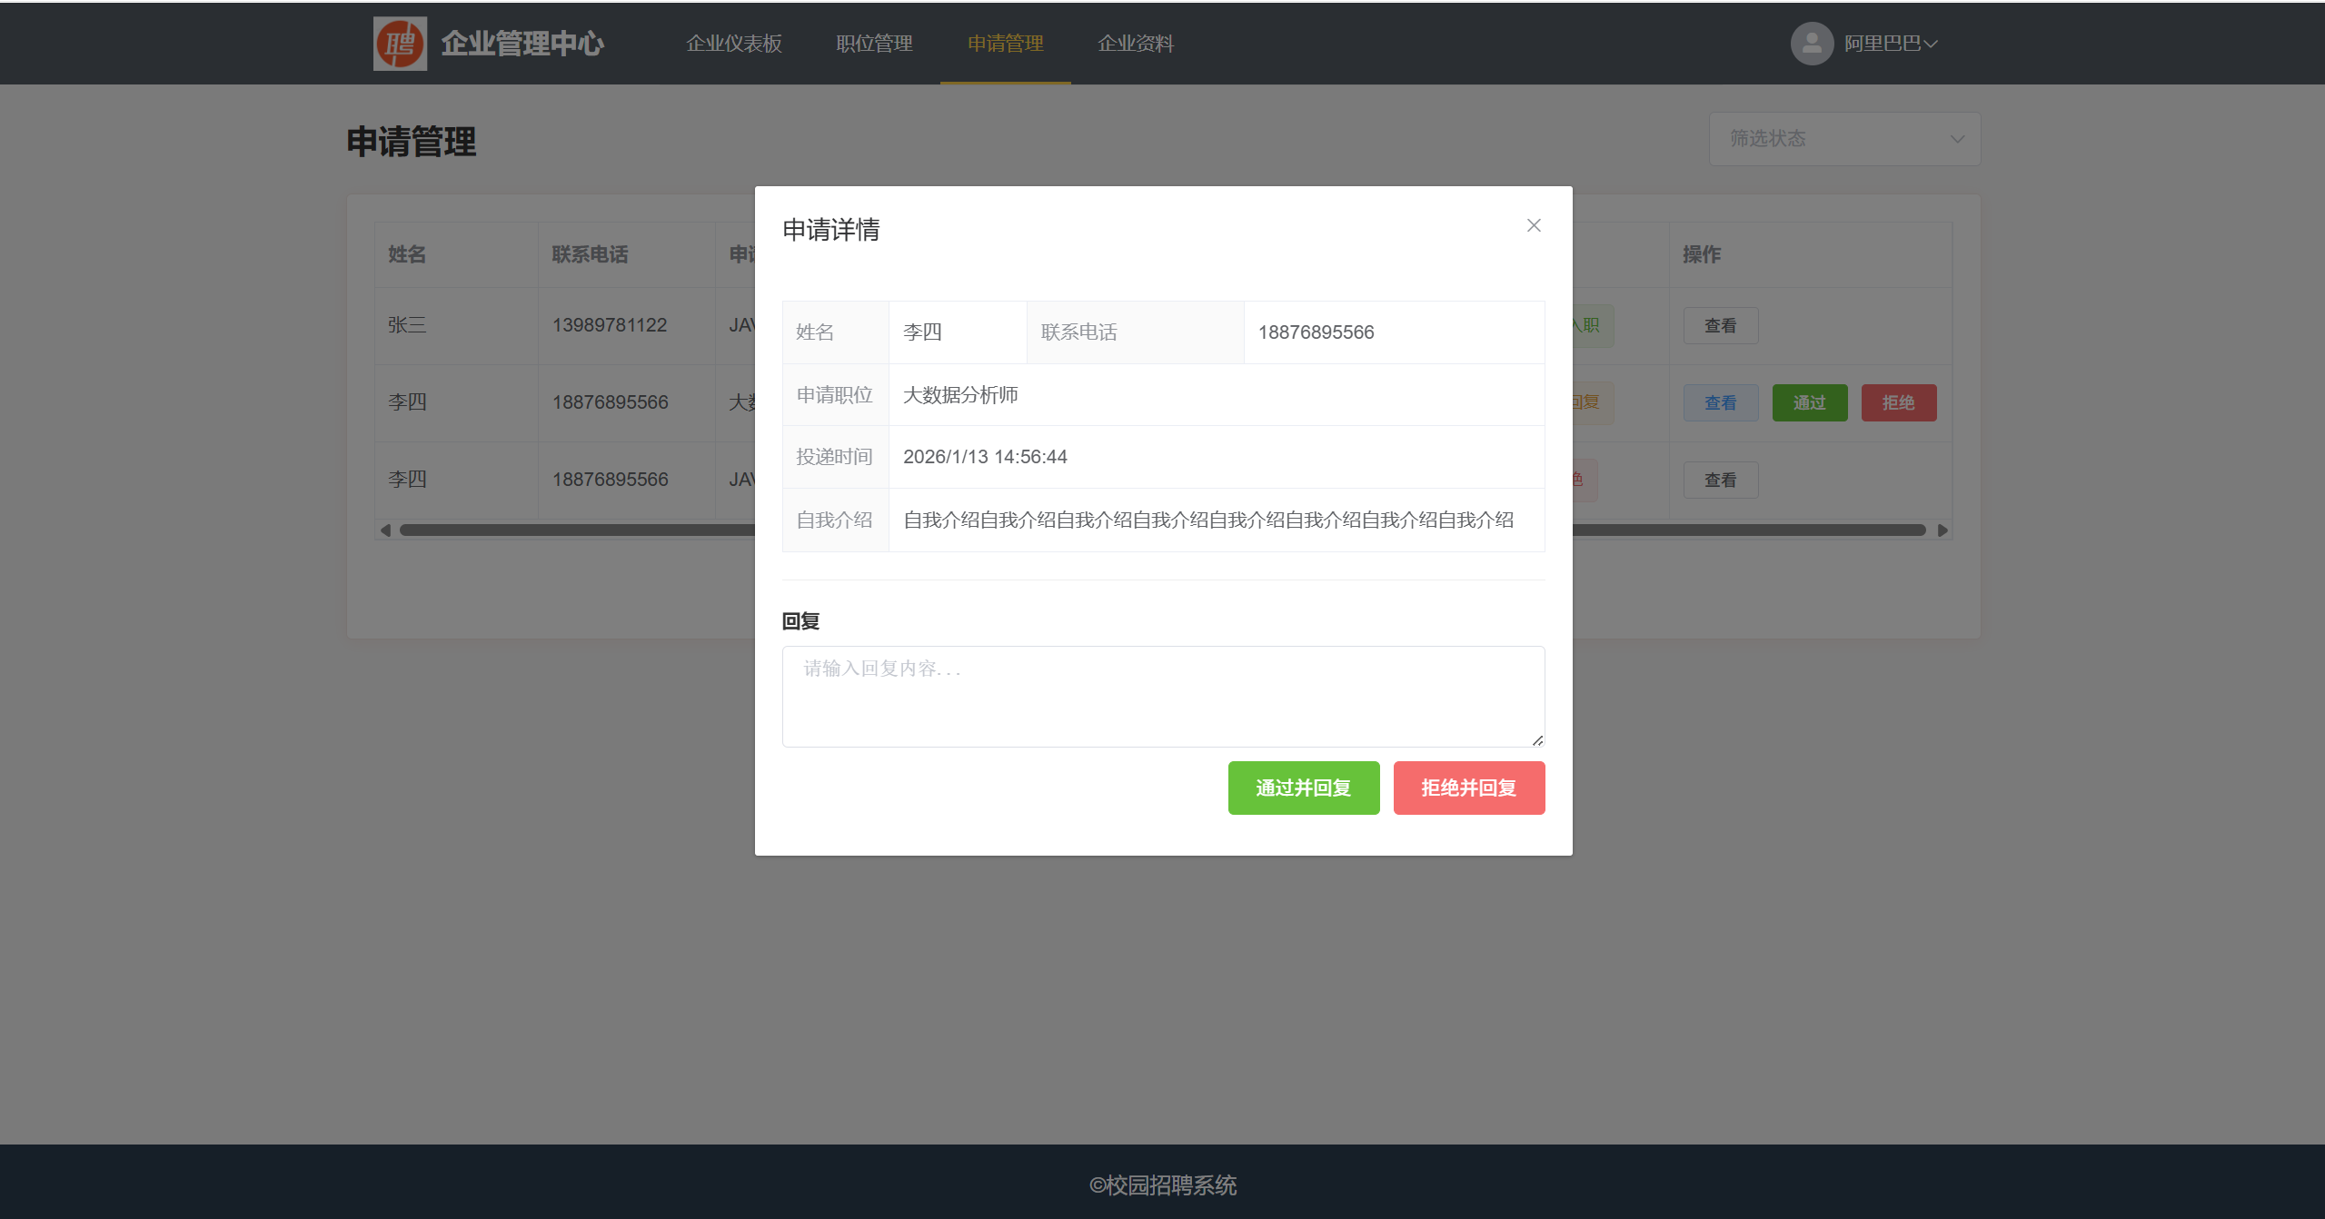Switch to the 职位管理 tab
The width and height of the screenshot is (2325, 1219).
(873, 43)
